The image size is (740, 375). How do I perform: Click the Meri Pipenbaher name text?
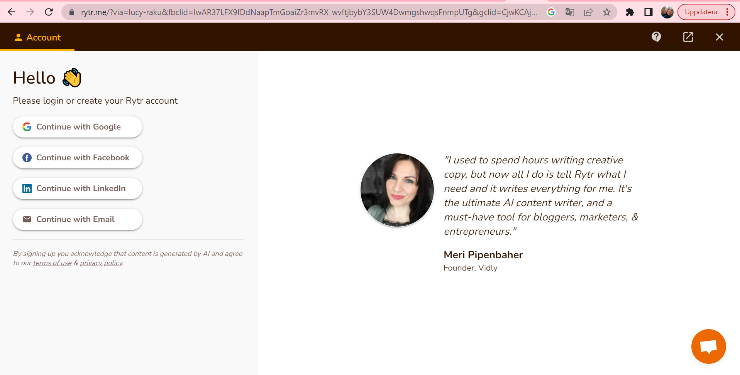[x=483, y=255]
